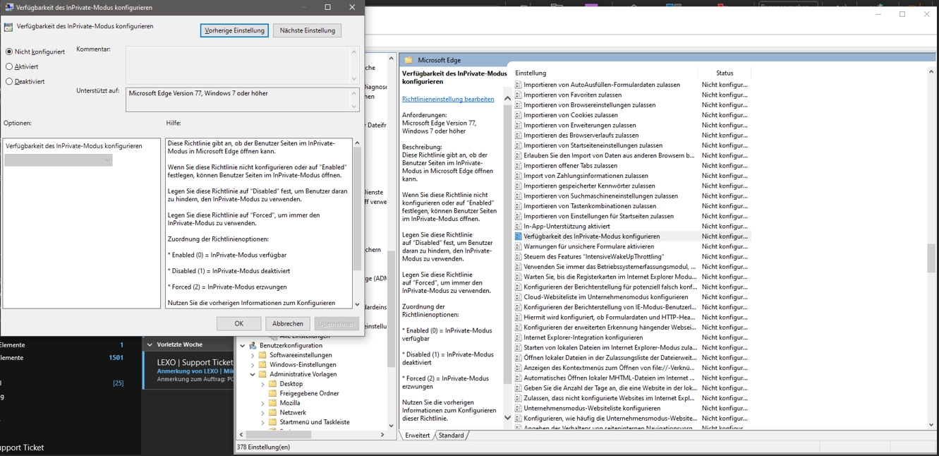Click icon of 'Importieren von Browsereinstellungen zulassen' row
This screenshot has height=456, width=939.
[x=519, y=105]
